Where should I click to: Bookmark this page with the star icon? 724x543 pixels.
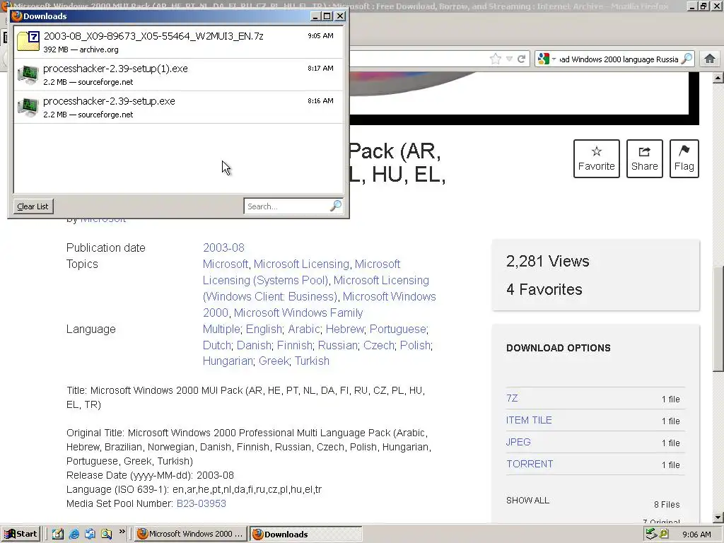(x=496, y=59)
